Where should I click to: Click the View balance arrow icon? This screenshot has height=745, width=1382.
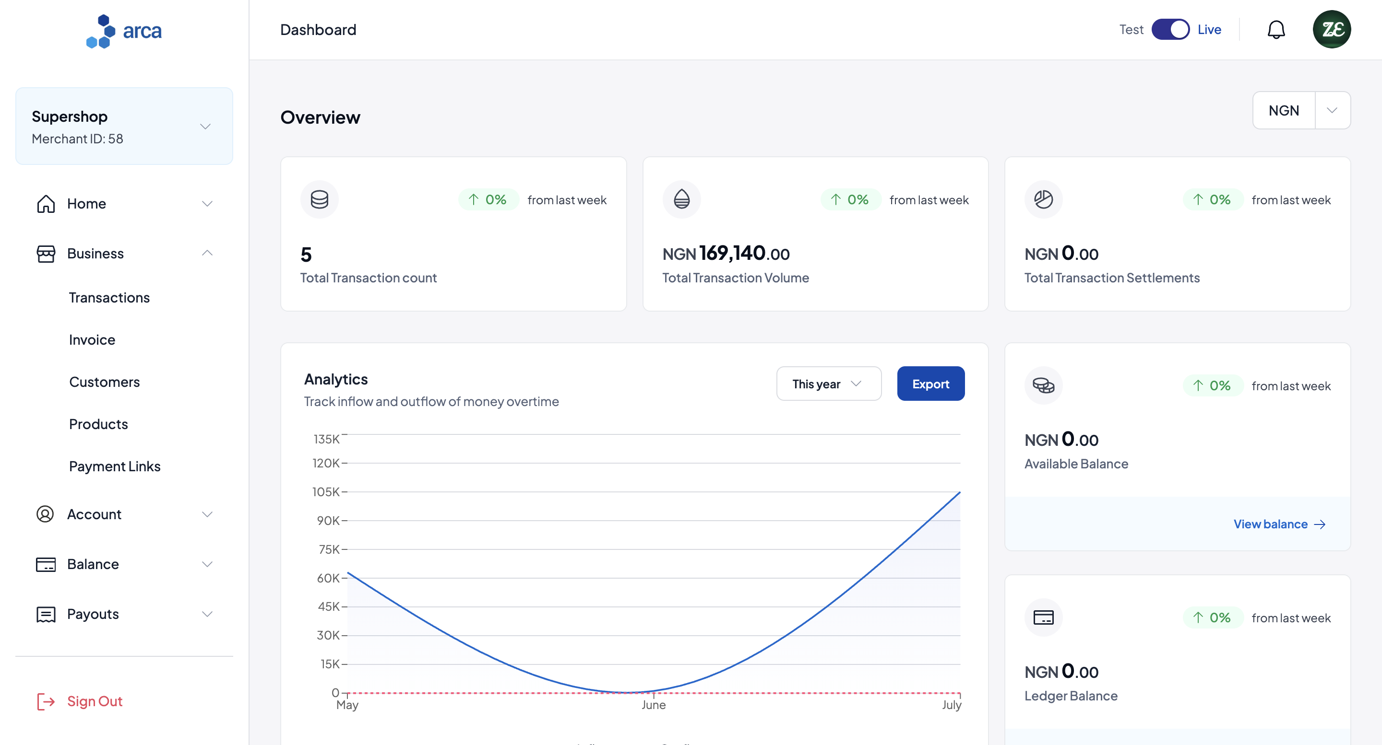(x=1320, y=524)
